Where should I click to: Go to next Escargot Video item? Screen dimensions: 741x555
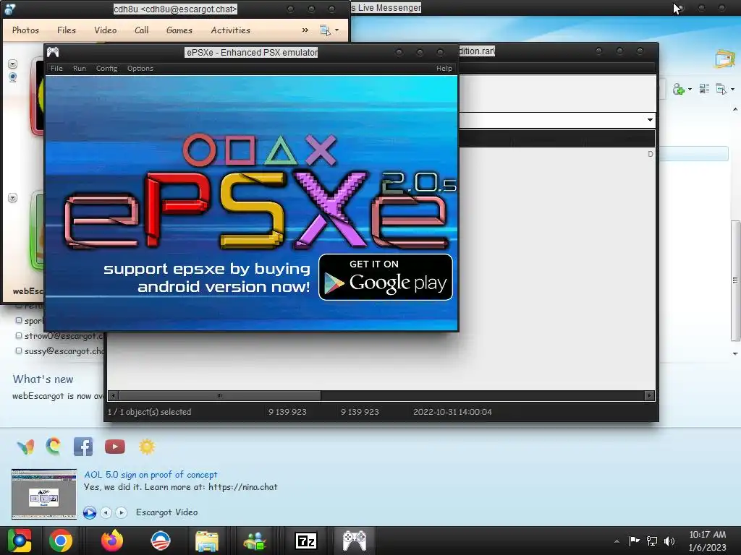(122, 512)
